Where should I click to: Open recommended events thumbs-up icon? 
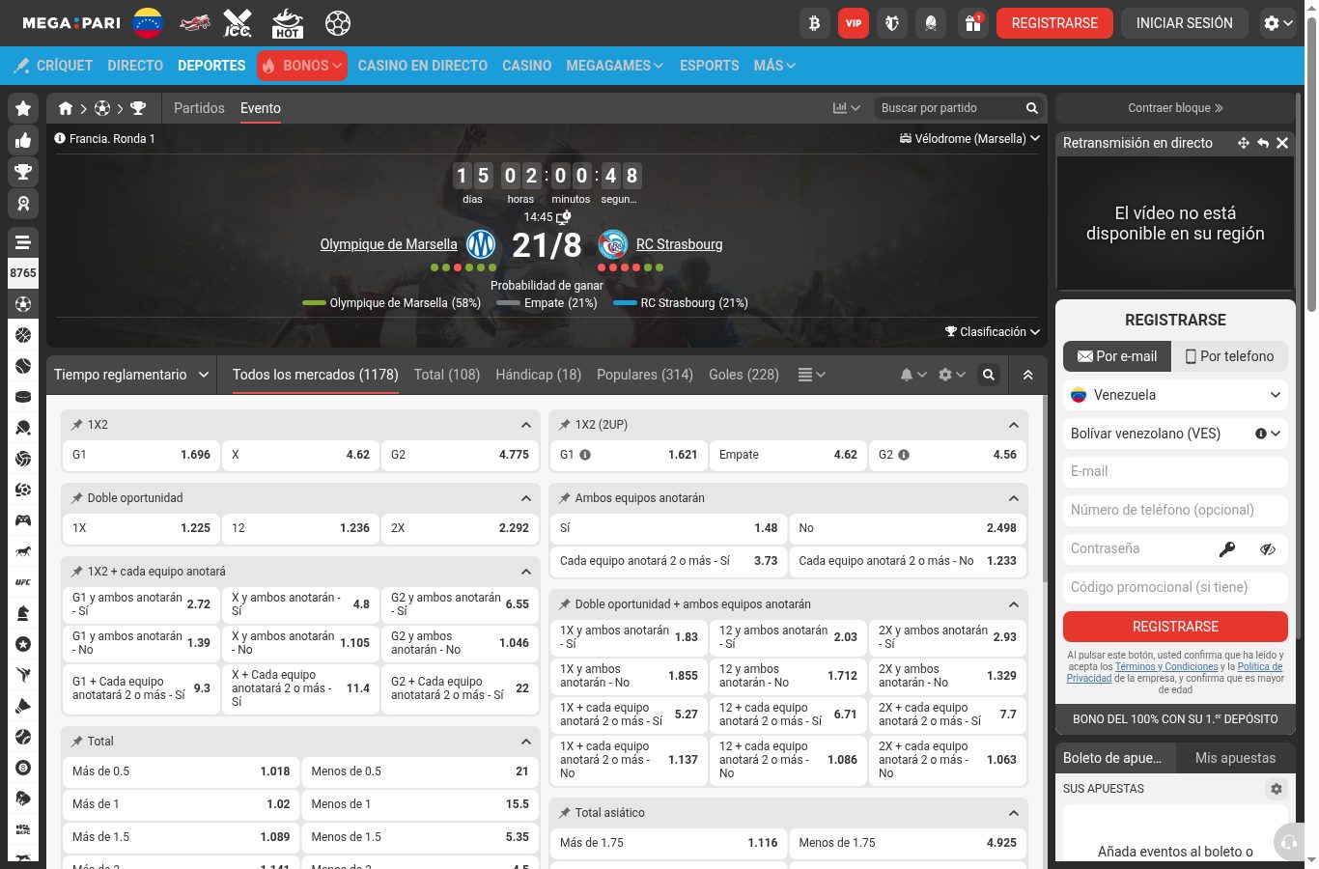(23, 141)
